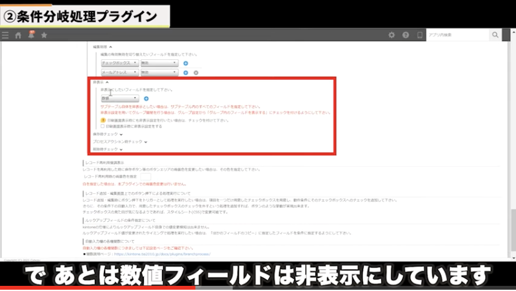The width and height of the screenshot is (516, 291).
Task: Add a row after the チェックボックス field
Action: (x=186, y=63)
